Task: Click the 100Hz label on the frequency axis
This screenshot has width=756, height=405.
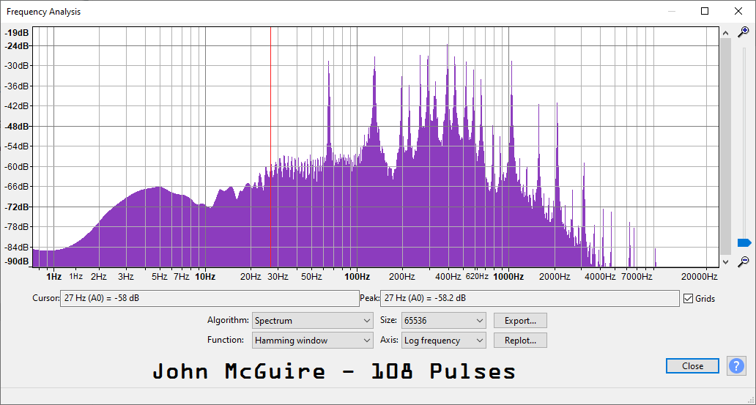Action: (x=357, y=277)
